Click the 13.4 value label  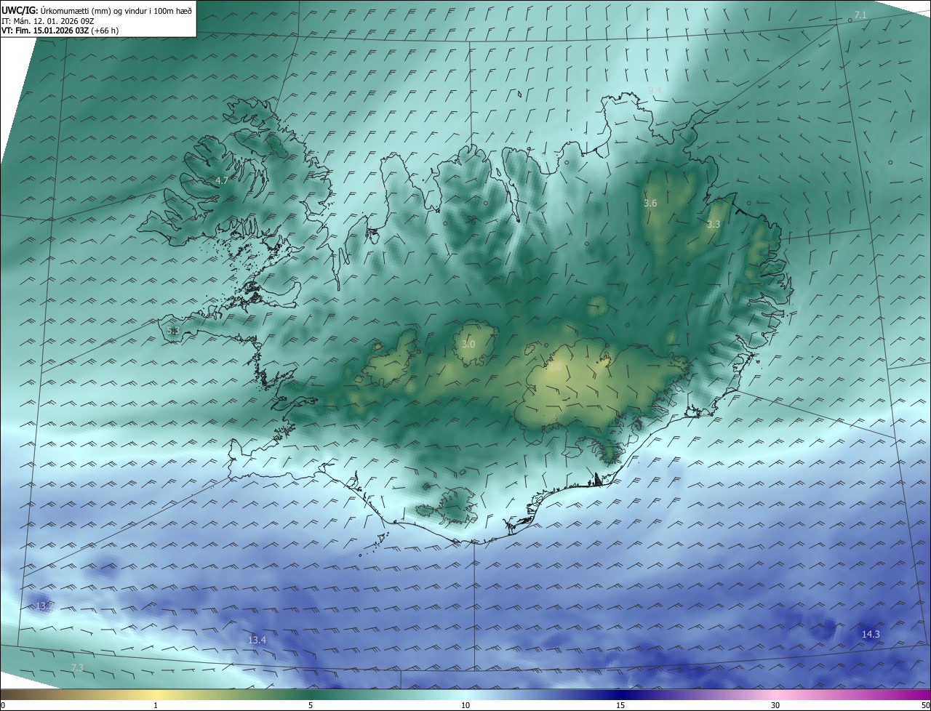coord(257,640)
